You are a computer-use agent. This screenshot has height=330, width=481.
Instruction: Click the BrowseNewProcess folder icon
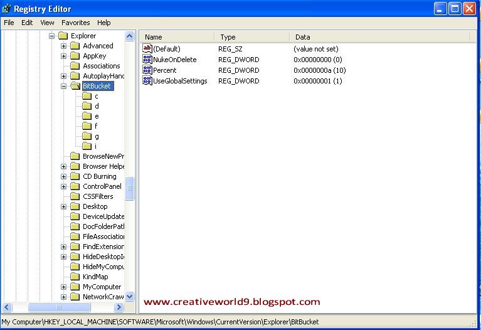pos(75,156)
